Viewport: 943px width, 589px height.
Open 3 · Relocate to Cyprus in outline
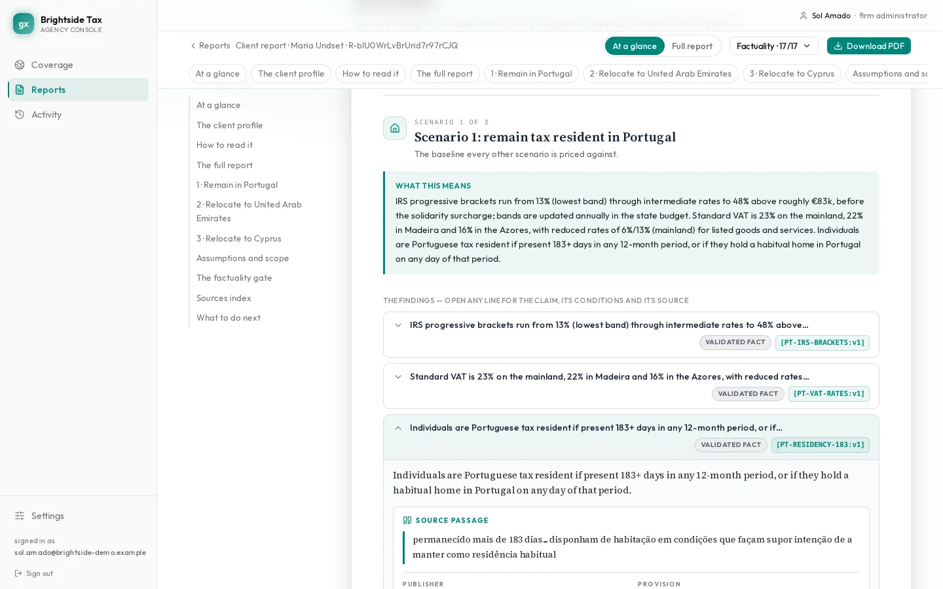click(x=239, y=239)
